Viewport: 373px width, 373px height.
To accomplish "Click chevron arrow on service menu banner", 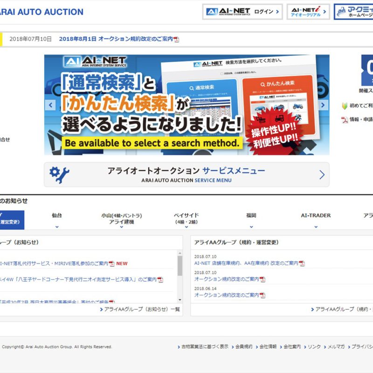I will [322, 174].
